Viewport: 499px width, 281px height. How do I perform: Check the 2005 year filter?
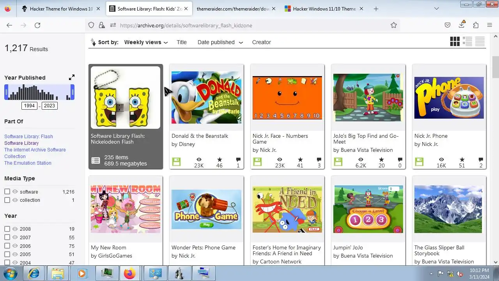point(7,254)
